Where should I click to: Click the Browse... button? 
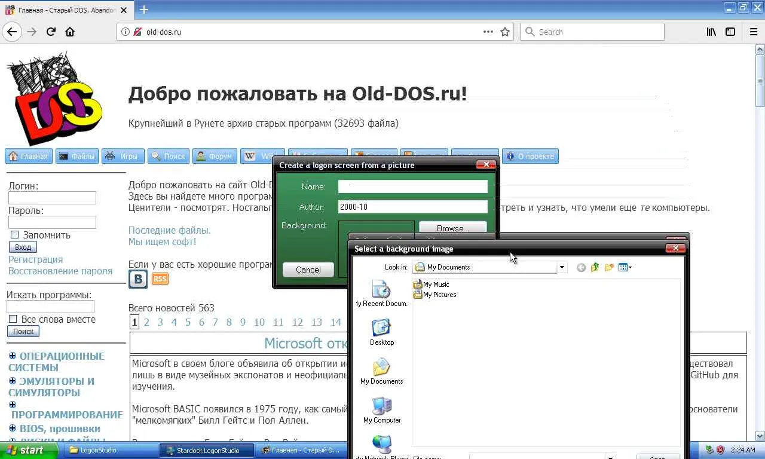coord(452,228)
